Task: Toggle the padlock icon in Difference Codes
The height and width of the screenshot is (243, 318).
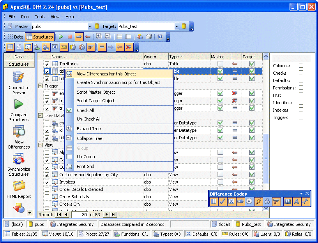Action: pyautogui.click(x=267, y=201)
